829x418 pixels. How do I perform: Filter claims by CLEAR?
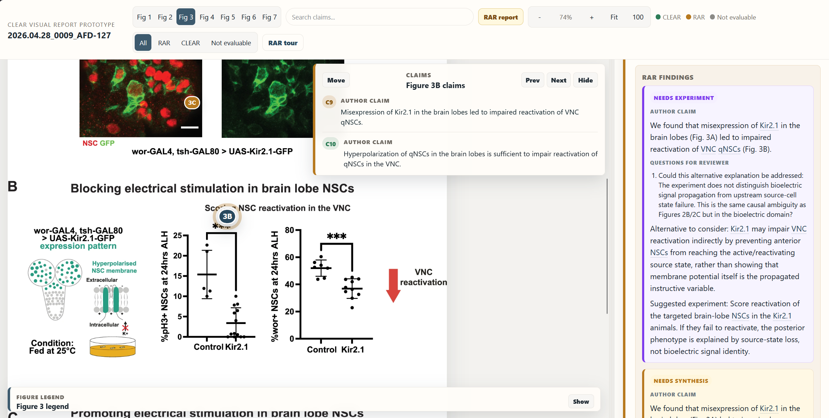tap(190, 43)
